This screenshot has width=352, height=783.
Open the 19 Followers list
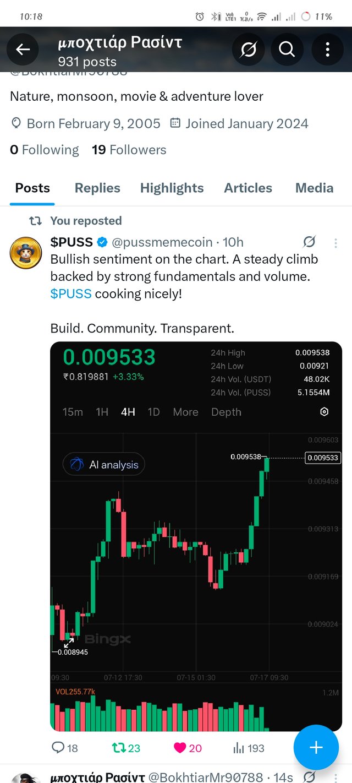tap(129, 150)
